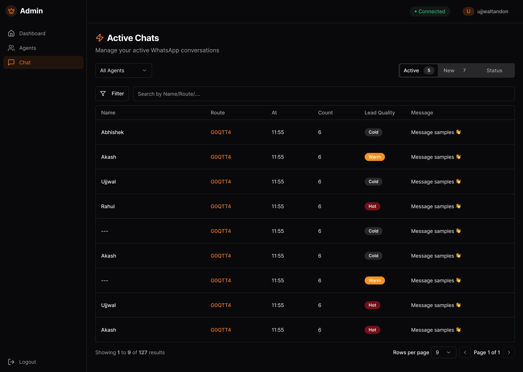The height and width of the screenshot is (372, 523).
Task: Click the 'Page 1 of 1' label
Action: [487, 353]
